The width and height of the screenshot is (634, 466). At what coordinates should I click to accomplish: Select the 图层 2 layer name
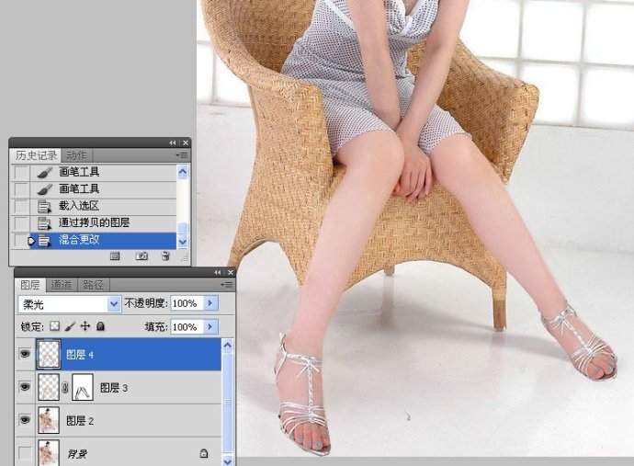click(80, 421)
